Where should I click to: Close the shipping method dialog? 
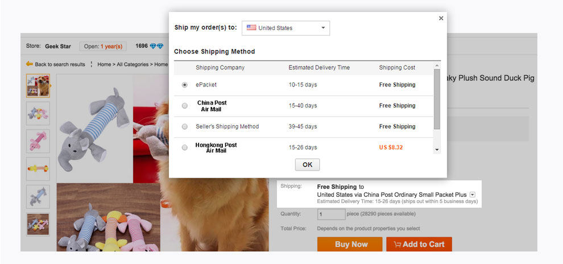coord(441,18)
